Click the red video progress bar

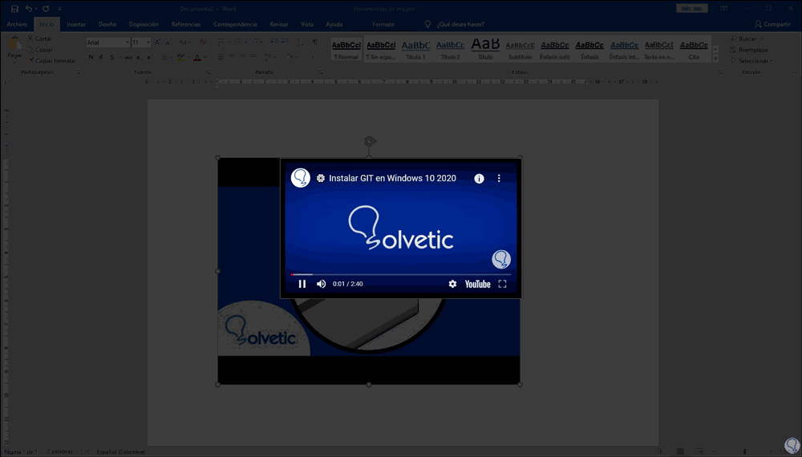click(x=400, y=274)
